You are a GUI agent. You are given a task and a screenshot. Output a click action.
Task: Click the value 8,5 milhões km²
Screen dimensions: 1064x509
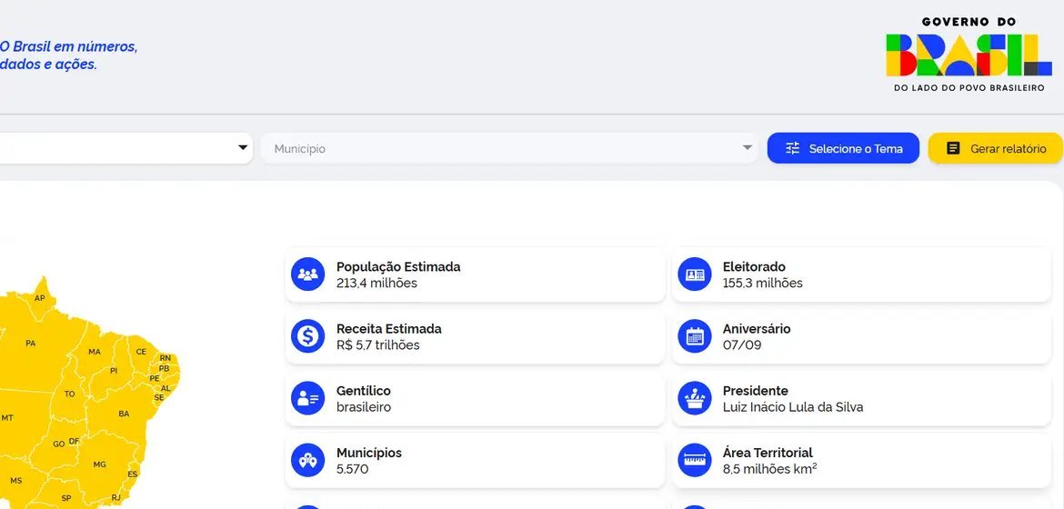coord(769,469)
